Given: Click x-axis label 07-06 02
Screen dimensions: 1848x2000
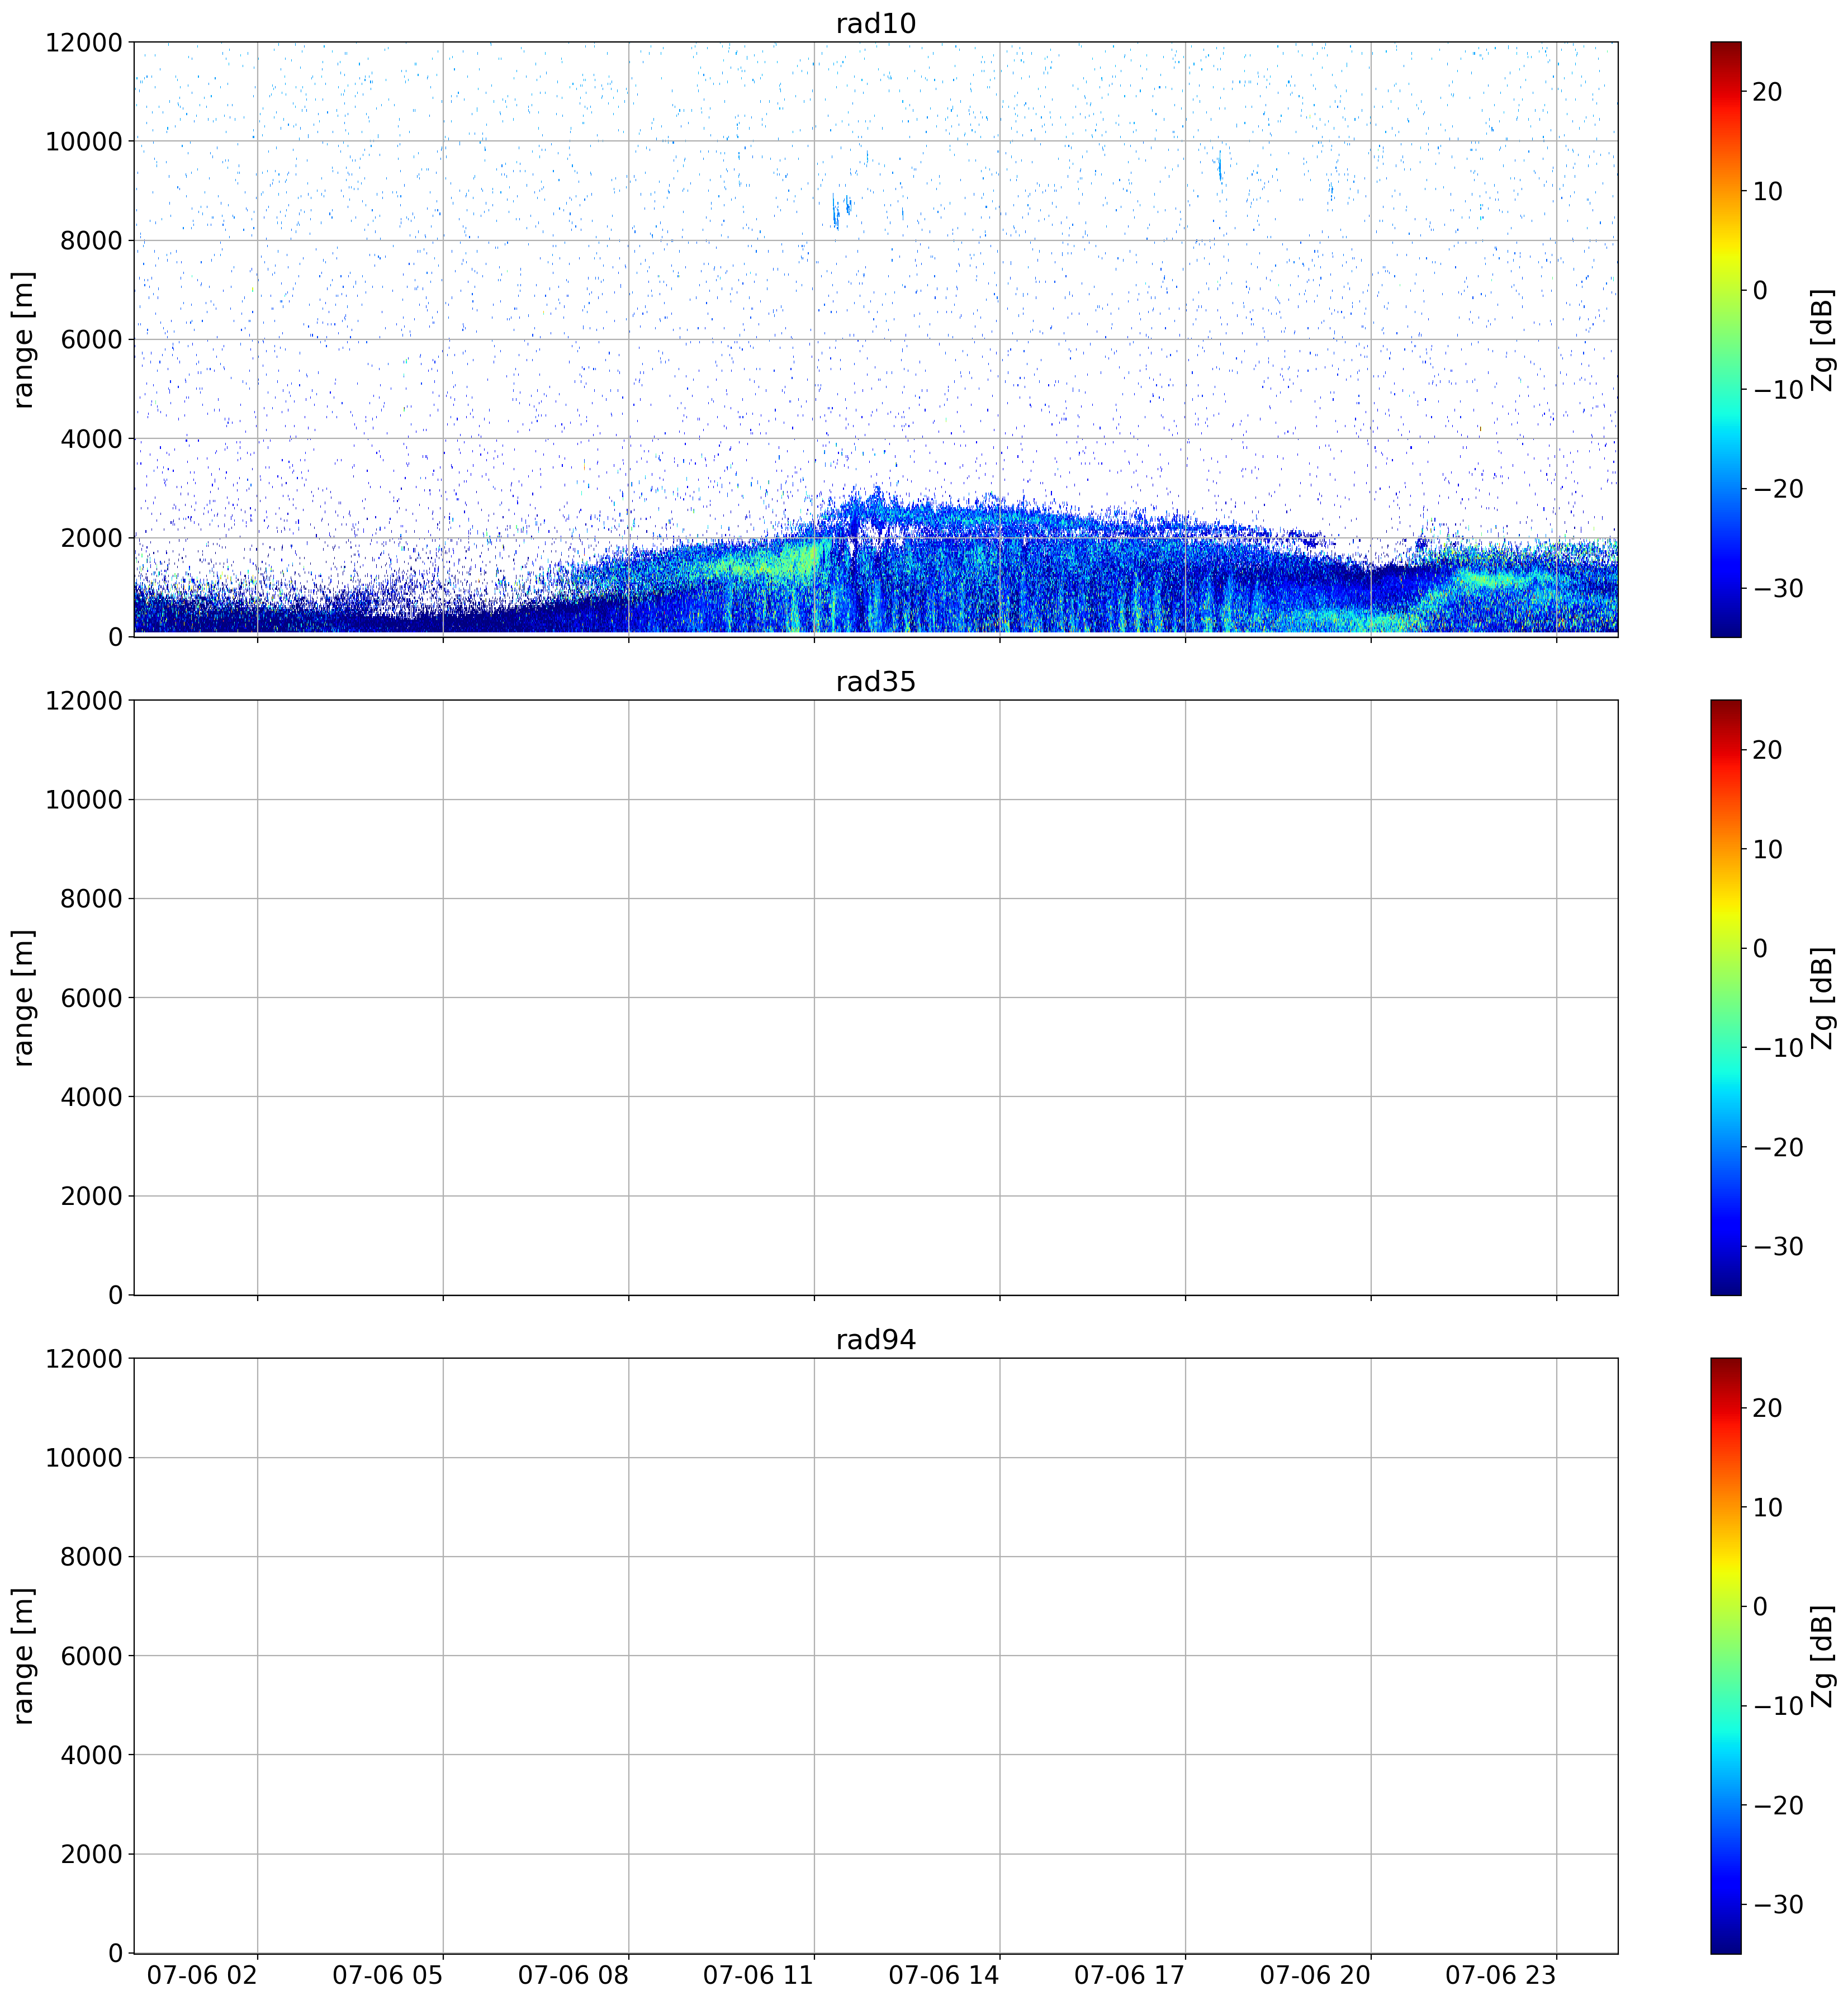Looking at the screenshot, I should (x=202, y=1975).
